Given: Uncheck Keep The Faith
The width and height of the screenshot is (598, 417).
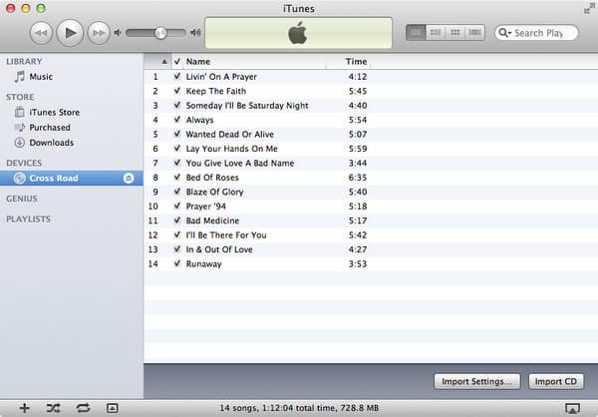Looking at the screenshot, I should (x=177, y=91).
